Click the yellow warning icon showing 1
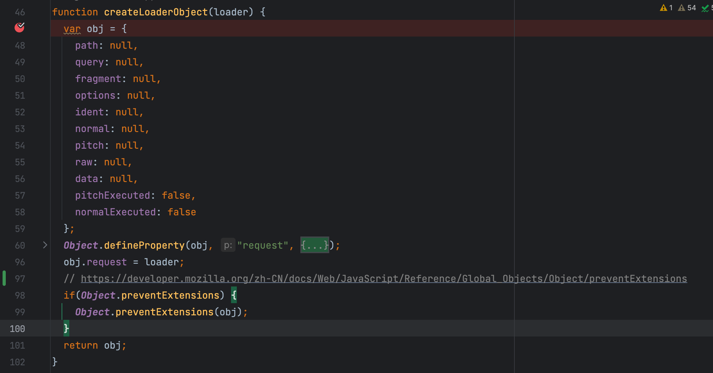Viewport: 713px width, 373px height. coord(663,8)
